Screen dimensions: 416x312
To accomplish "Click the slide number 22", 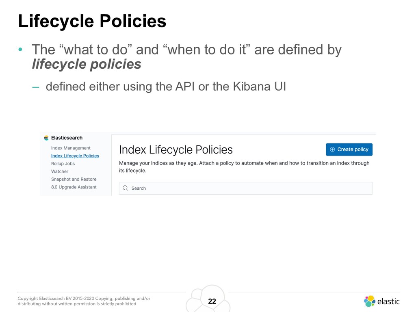I will point(212,301).
